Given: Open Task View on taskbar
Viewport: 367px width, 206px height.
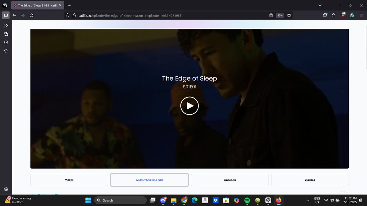Looking at the screenshot, I should click(152, 200).
